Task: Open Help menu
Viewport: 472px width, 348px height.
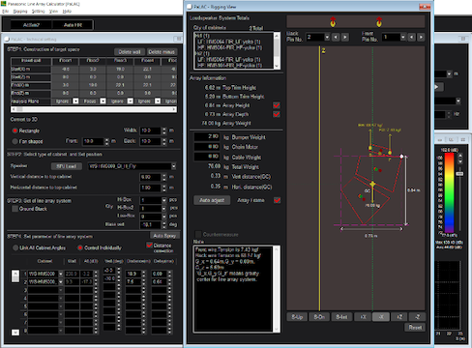Action: coord(67,11)
